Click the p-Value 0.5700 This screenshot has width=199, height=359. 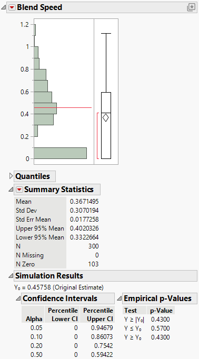click(x=160, y=328)
